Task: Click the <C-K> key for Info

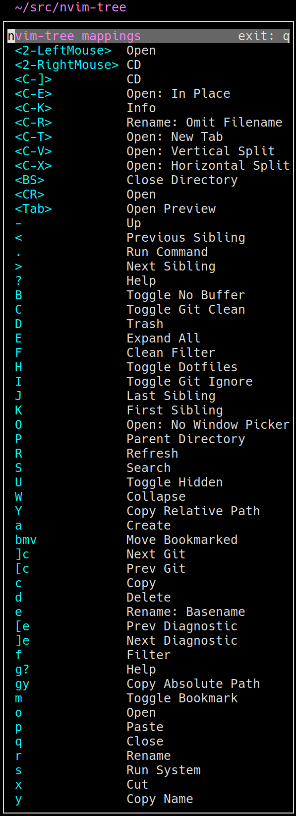Action: click(x=33, y=108)
